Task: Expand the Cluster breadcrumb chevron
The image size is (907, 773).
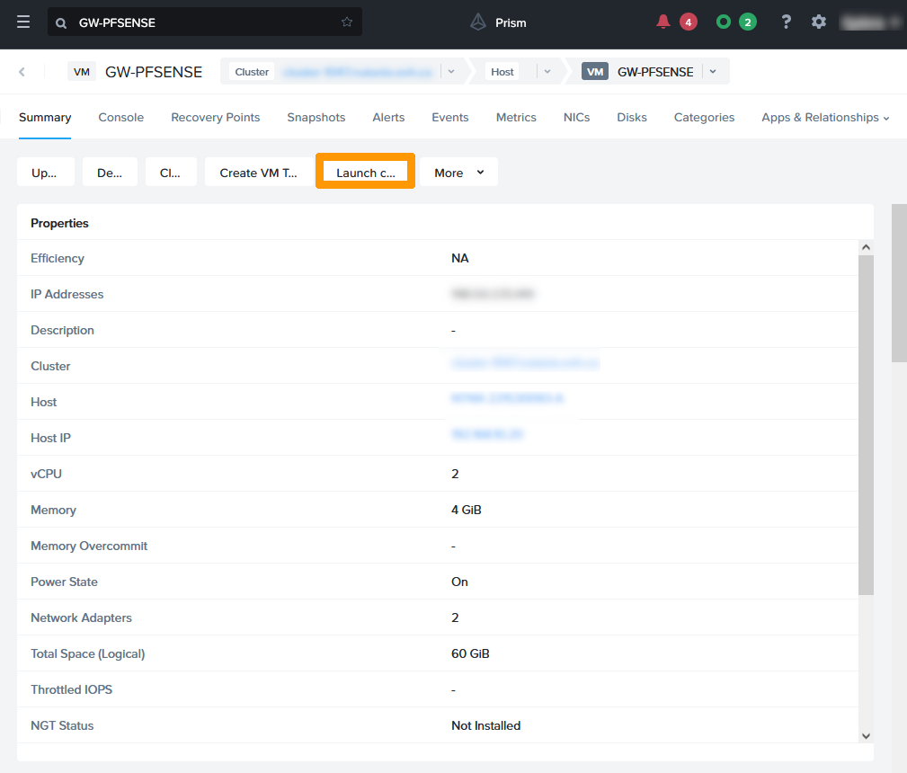Action: [450, 71]
